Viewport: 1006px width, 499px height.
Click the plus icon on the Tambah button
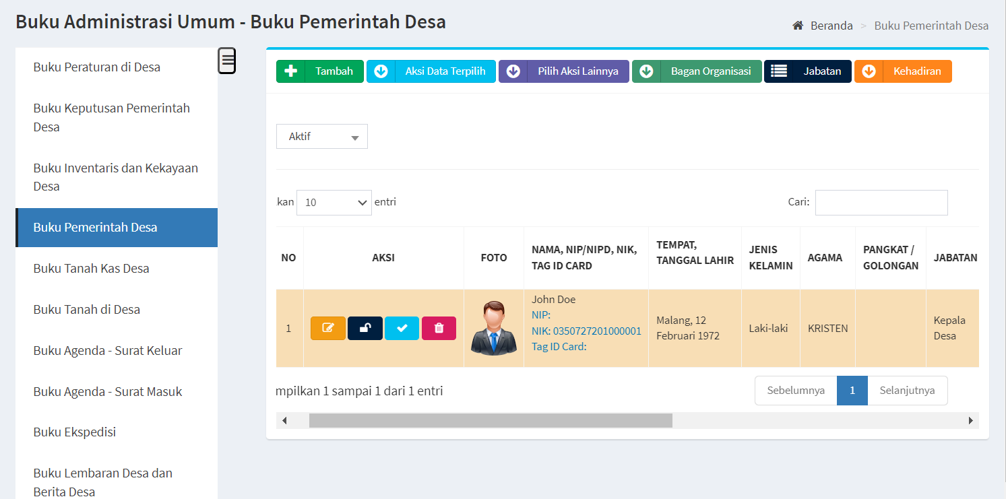(x=290, y=71)
